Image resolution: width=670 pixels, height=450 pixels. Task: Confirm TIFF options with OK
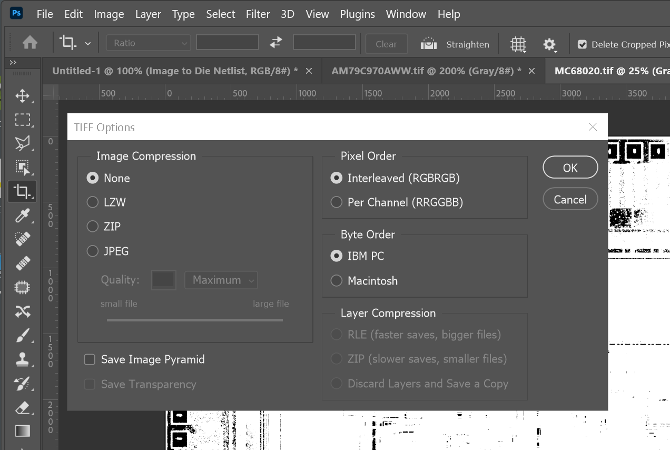tap(570, 167)
